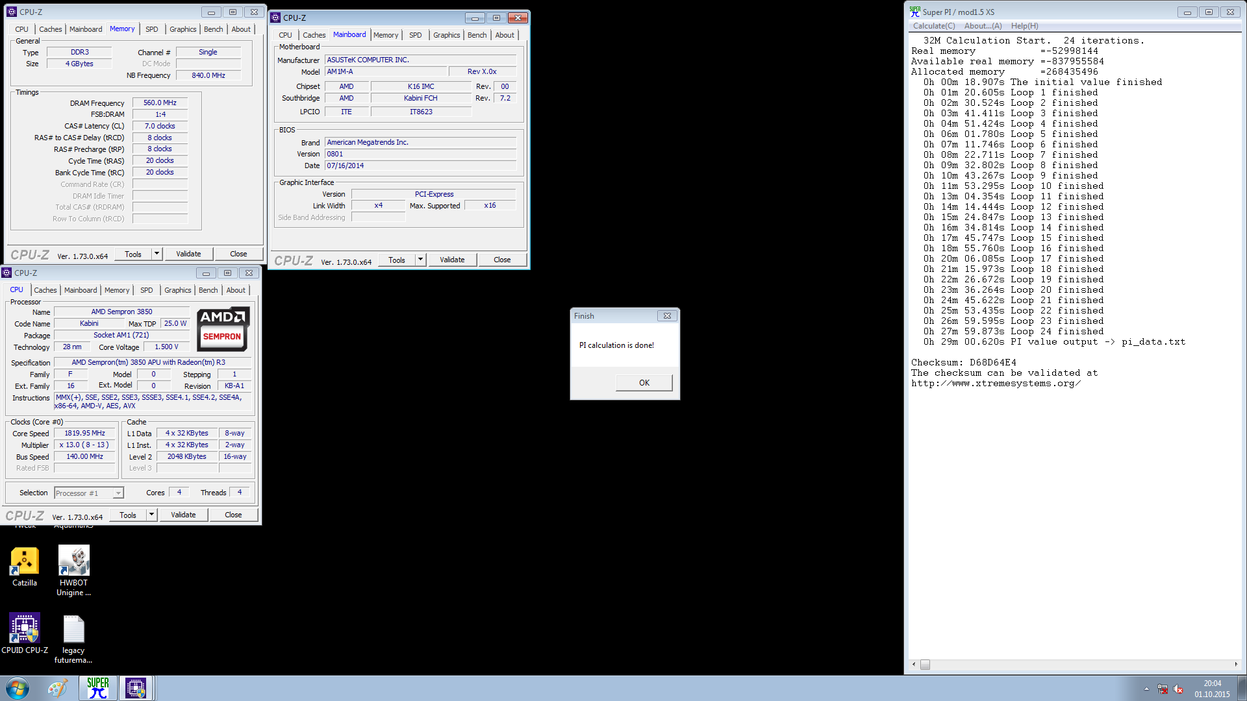Click the AMD Sempron 3850 name field
The width and height of the screenshot is (1247, 701).
coord(121,312)
